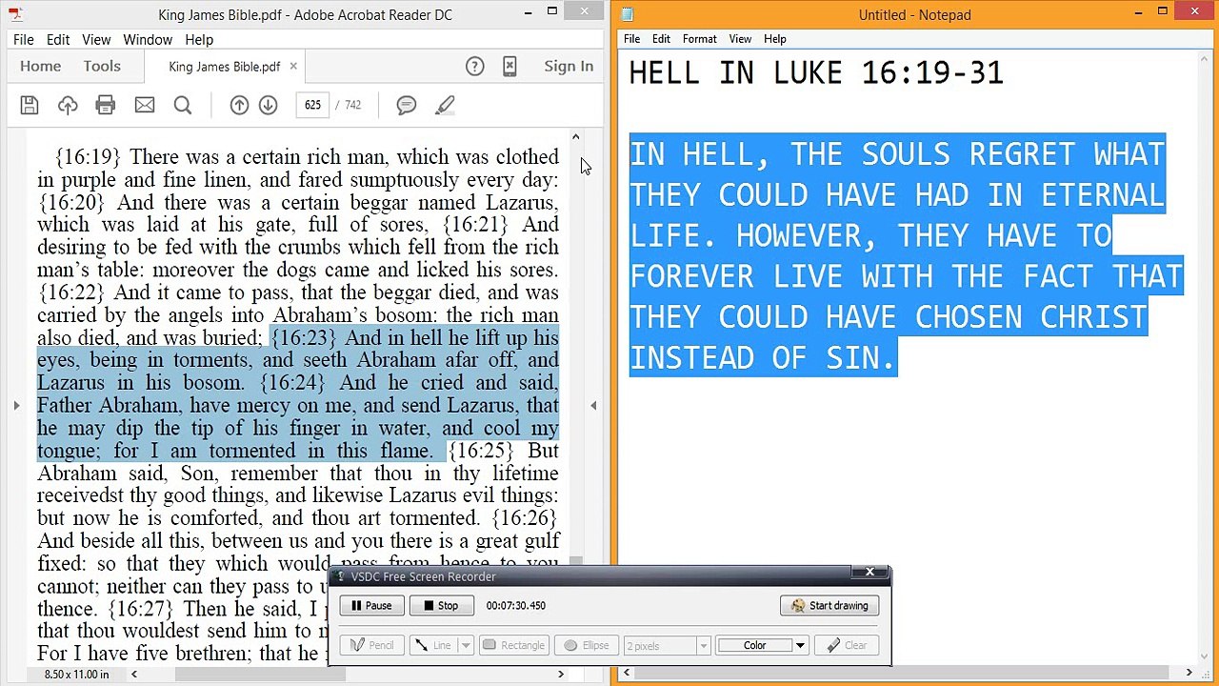The image size is (1219, 686).
Task: Click the Print icon in Acrobat toolbar
Action: click(x=106, y=106)
